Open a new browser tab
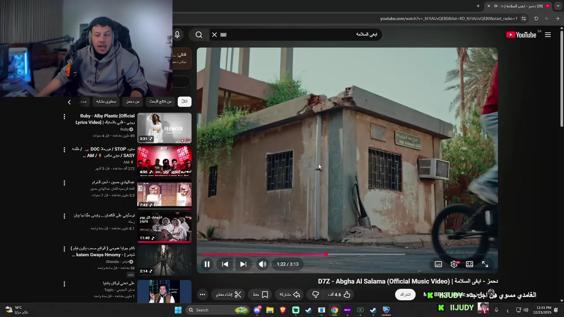Image resolution: width=564 pixels, height=317 pixels. coord(478,6)
